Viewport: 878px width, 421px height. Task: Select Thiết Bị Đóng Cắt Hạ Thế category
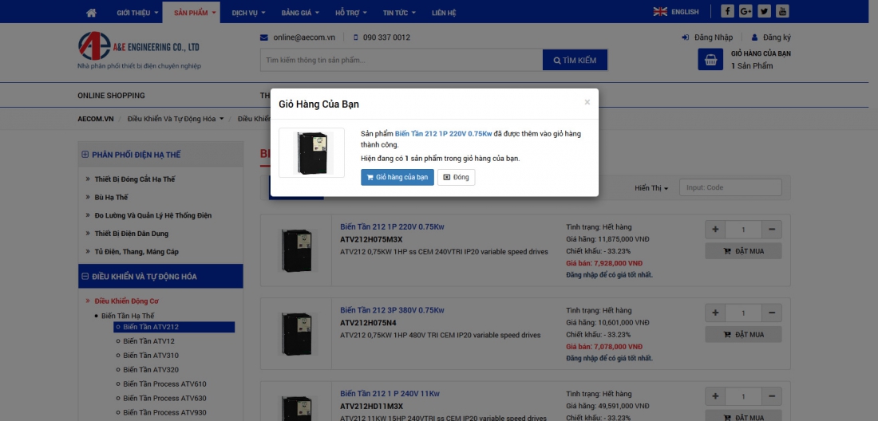(134, 179)
